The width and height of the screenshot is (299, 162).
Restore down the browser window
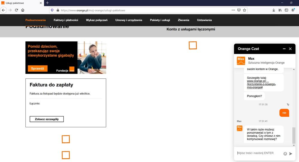click(x=291, y=3)
